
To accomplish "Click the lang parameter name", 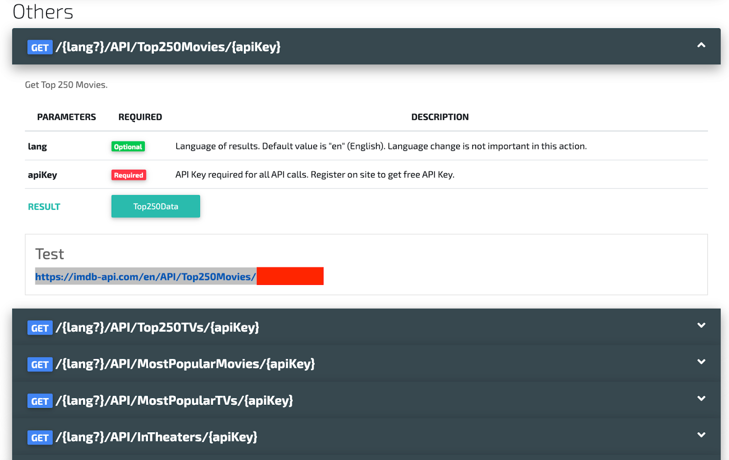I will tap(37, 147).
